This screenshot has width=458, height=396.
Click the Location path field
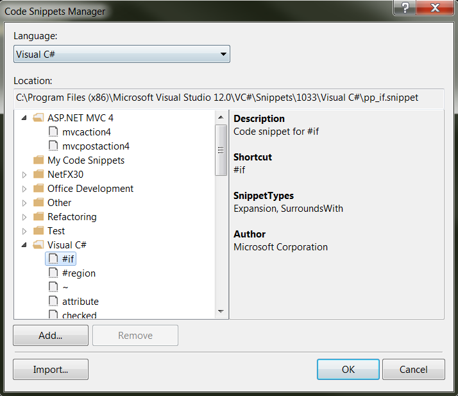(x=229, y=98)
